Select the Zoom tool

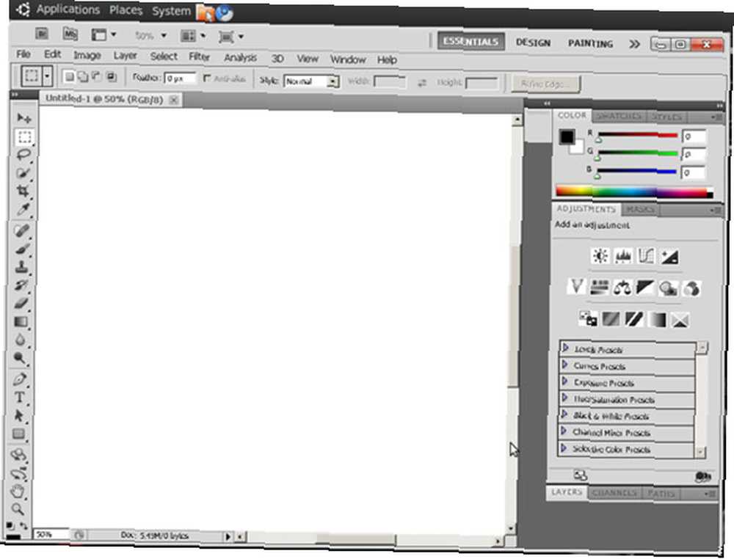18,509
